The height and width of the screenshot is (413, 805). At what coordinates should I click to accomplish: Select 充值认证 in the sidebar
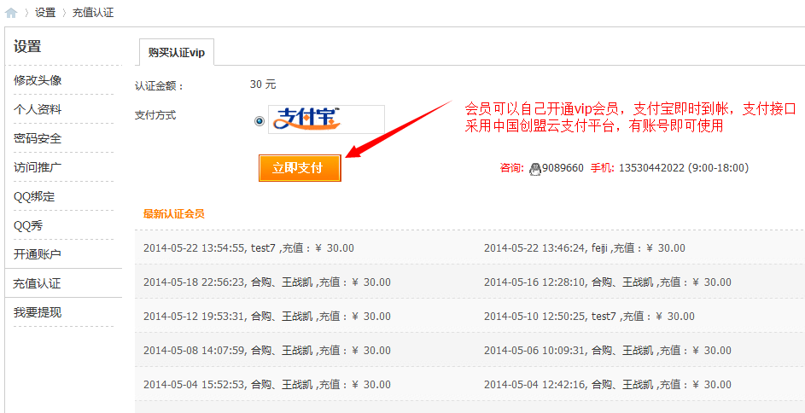pos(38,283)
